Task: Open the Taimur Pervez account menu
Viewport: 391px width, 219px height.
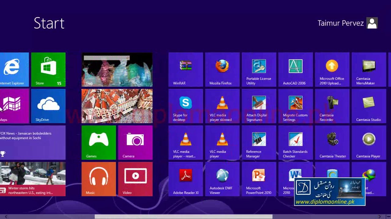Action: 348,23
